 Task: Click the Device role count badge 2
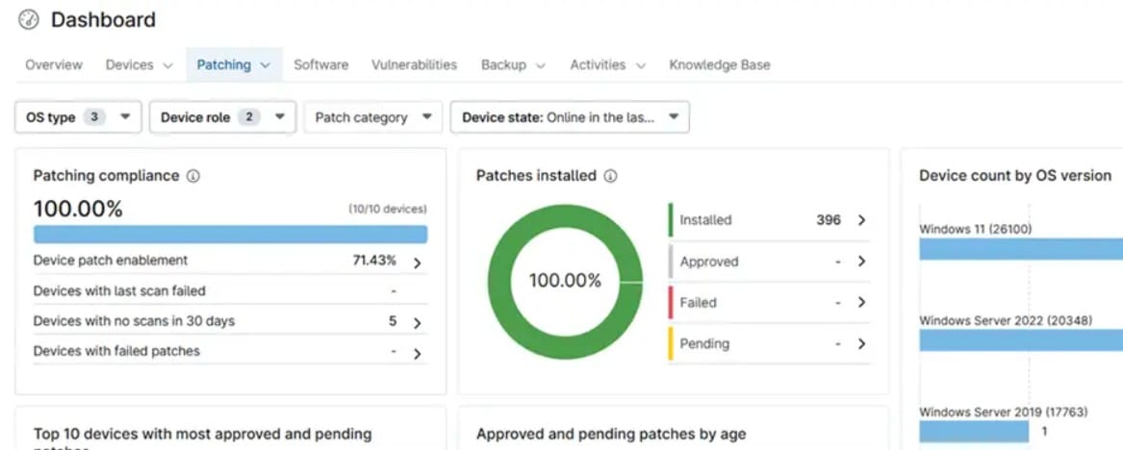pos(248,117)
